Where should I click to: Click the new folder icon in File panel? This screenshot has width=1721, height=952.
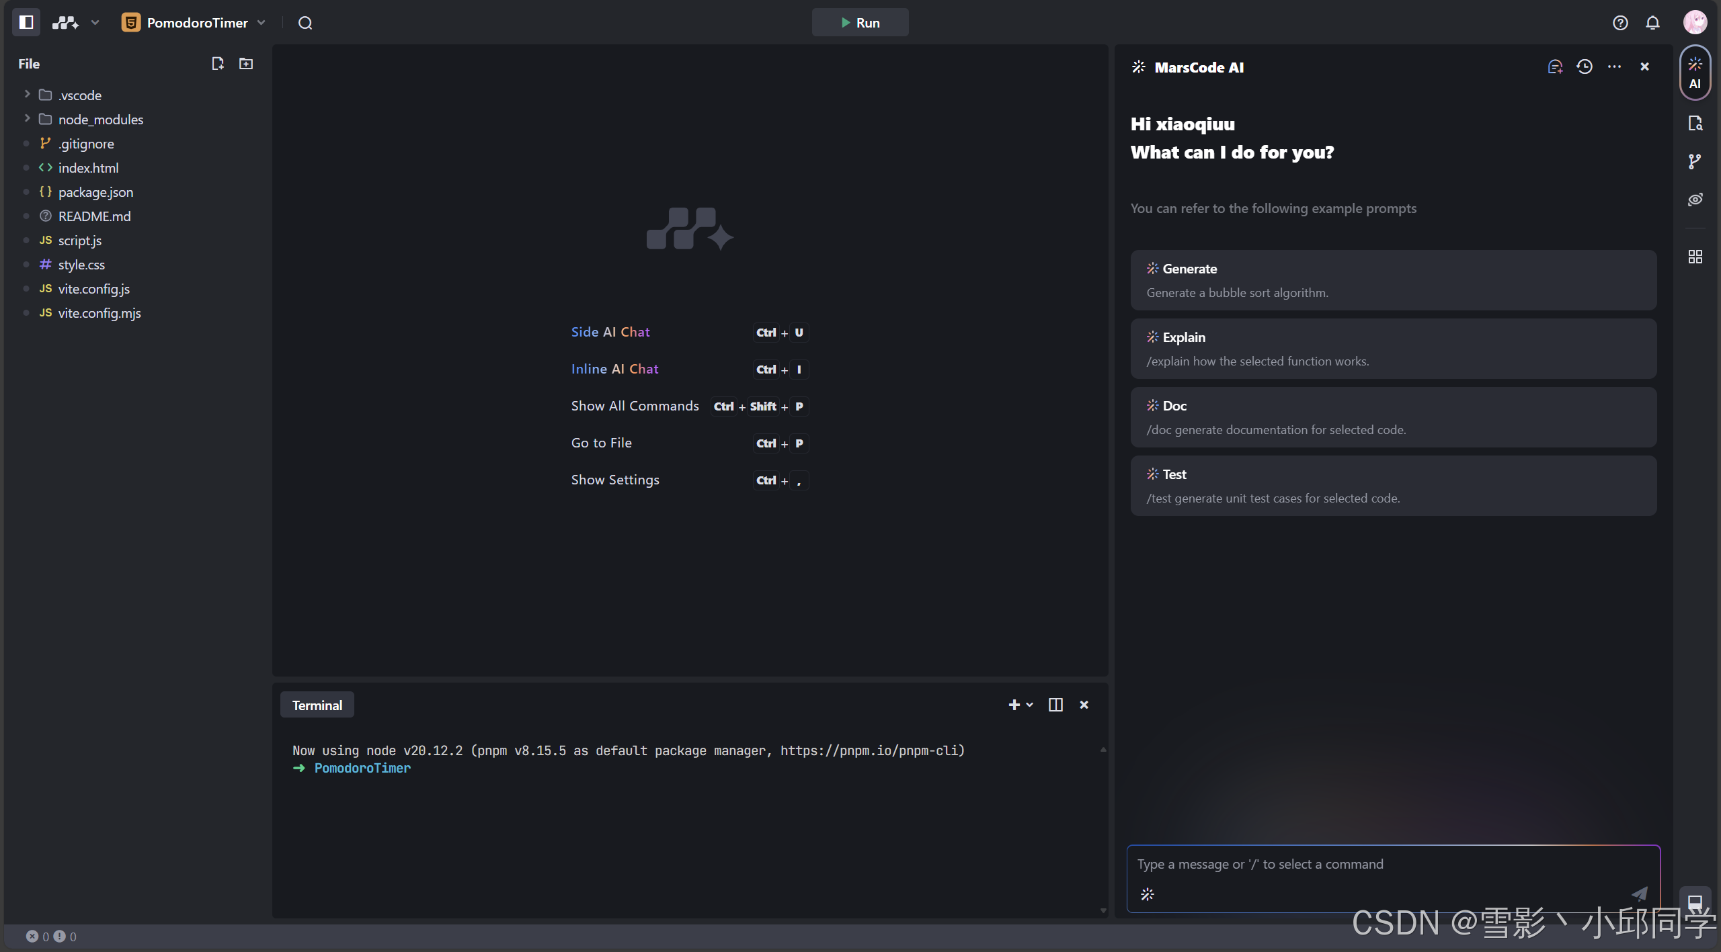coord(246,64)
